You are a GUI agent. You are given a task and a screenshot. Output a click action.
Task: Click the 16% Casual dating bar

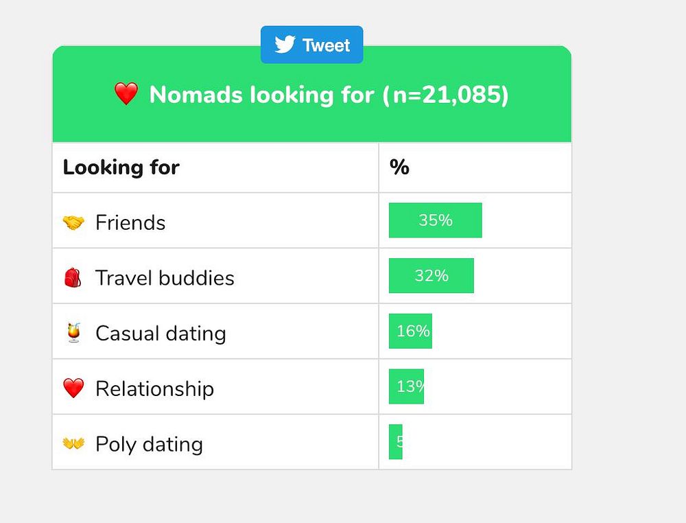pos(410,331)
